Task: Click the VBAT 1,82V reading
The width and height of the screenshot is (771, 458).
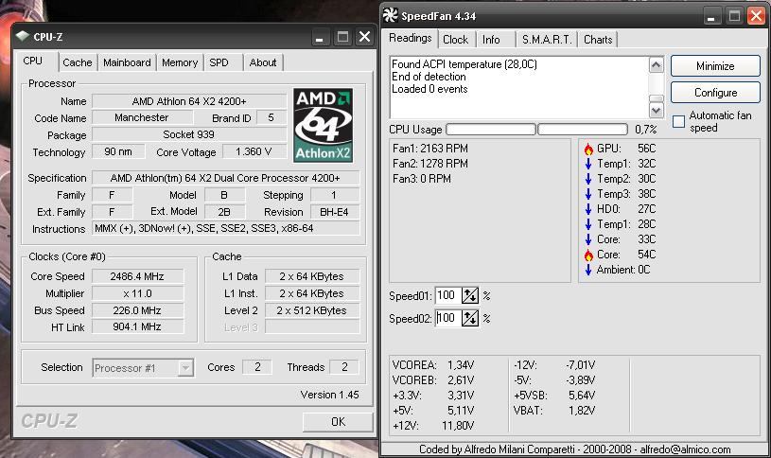Action: click(554, 411)
